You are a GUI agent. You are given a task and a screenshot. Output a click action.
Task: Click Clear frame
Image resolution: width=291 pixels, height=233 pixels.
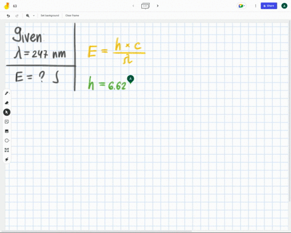point(72,16)
